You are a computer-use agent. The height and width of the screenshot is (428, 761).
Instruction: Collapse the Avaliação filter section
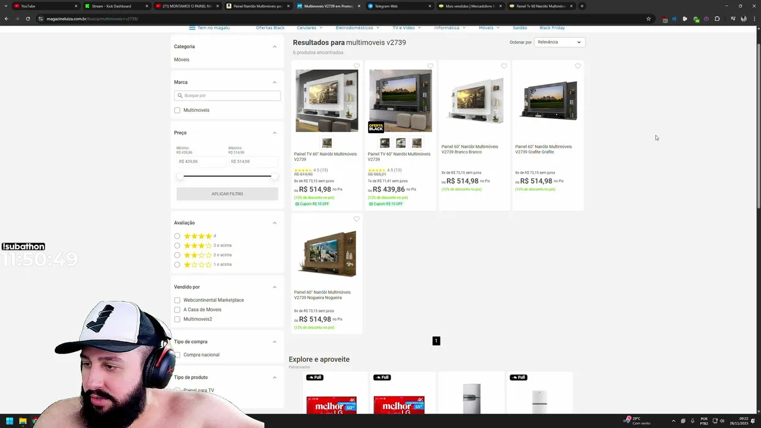point(275,223)
